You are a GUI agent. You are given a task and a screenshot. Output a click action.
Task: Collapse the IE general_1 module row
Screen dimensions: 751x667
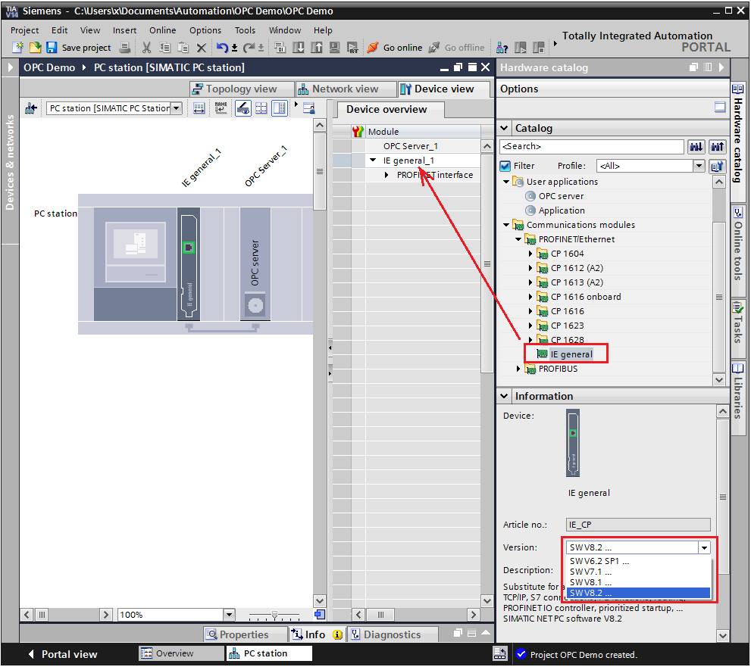click(x=373, y=161)
